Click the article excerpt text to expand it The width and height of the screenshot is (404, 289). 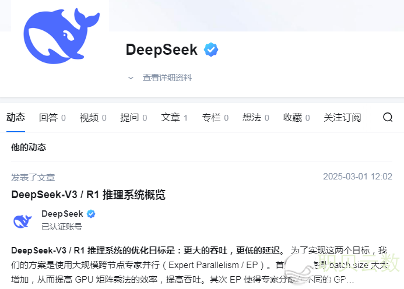199,265
